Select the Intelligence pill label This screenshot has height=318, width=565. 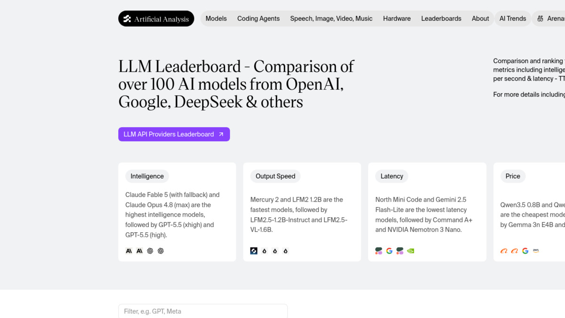147,176
